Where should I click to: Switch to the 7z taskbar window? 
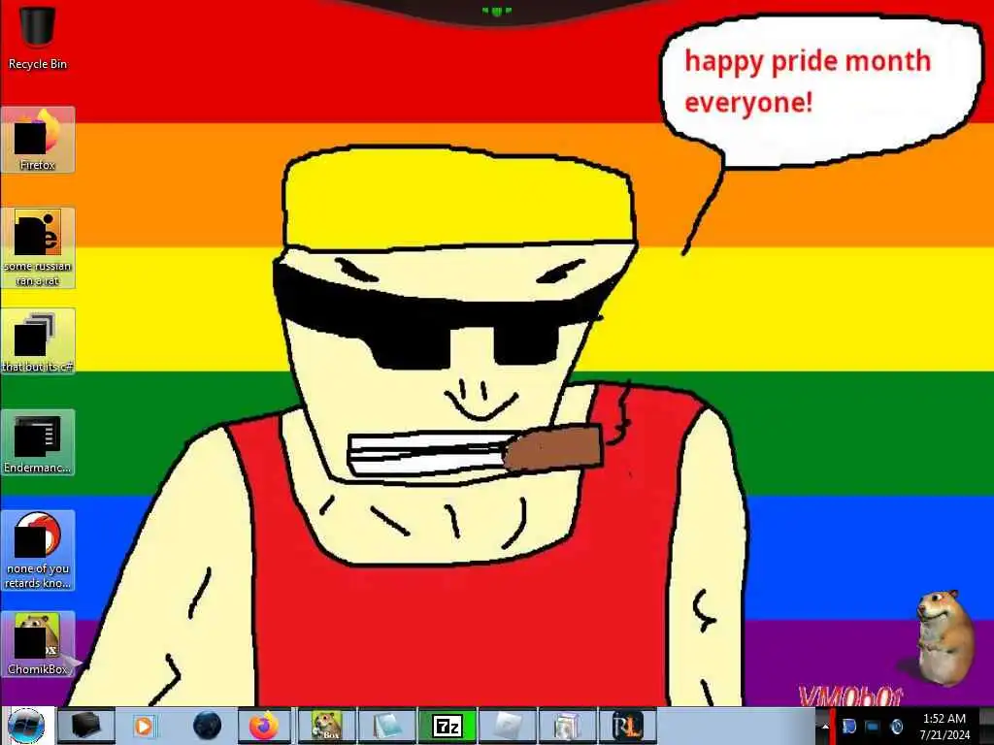click(447, 726)
